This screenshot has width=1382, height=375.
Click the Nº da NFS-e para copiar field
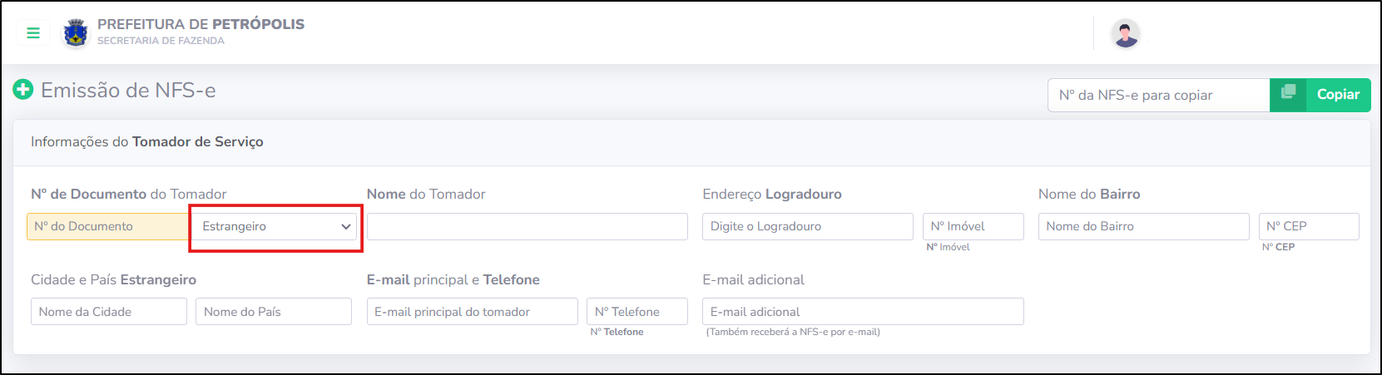click(x=1158, y=95)
